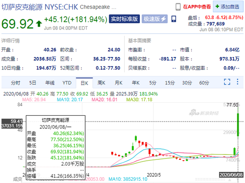Click the 详细行情 section heading
Viewport: 245px width, 183px height.
coord(11,41)
